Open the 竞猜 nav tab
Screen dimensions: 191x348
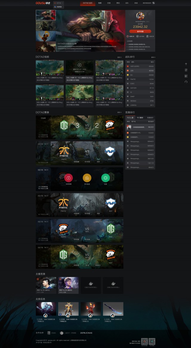(109, 3)
